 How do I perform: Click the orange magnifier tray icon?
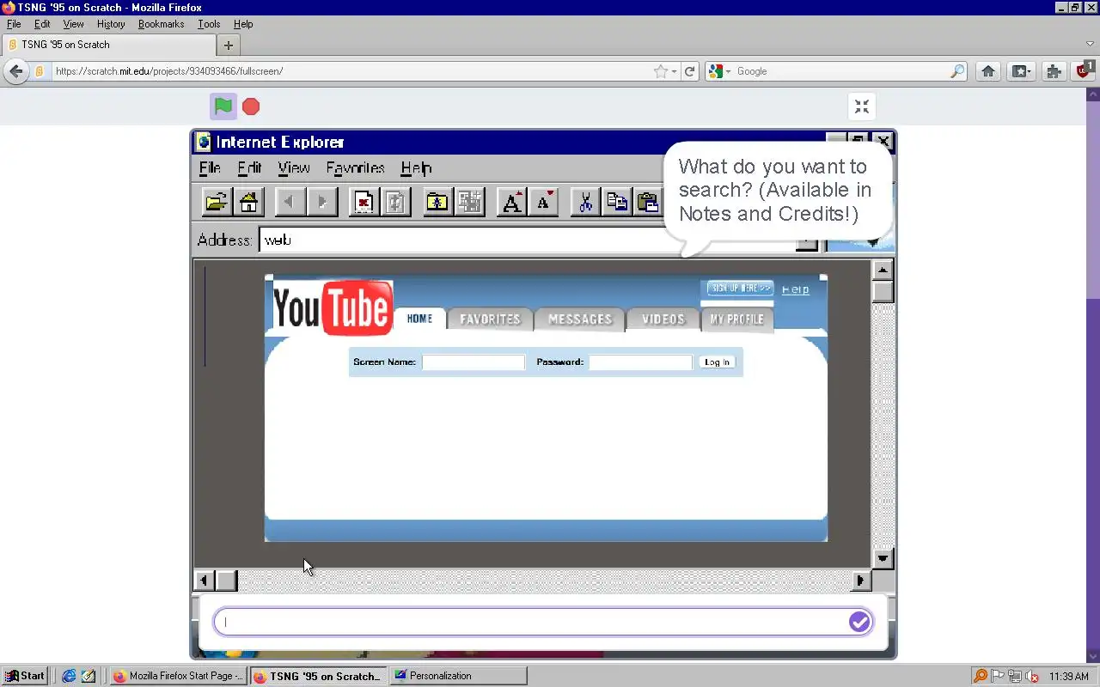[x=981, y=676]
